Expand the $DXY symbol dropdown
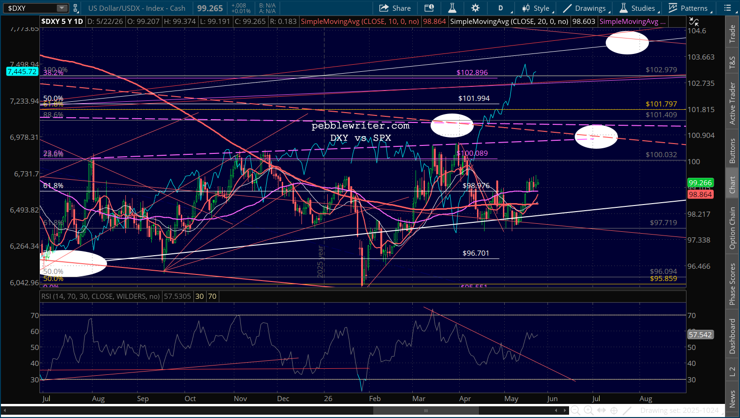This screenshot has width=740, height=418. (x=62, y=8)
